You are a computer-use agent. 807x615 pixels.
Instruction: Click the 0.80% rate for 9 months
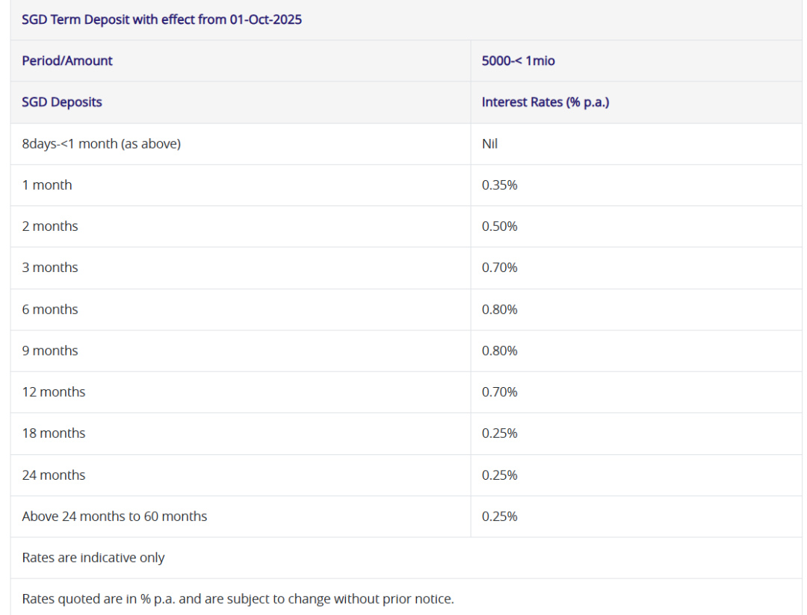click(499, 350)
